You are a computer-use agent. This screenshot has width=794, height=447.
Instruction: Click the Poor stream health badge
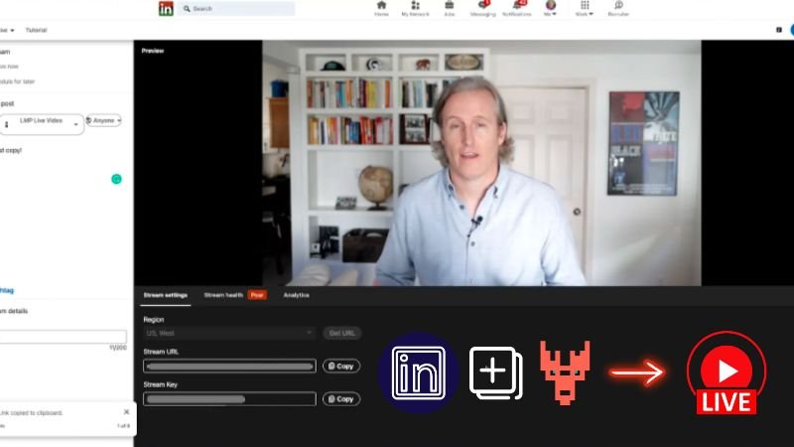pyautogui.click(x=257, y=295)
